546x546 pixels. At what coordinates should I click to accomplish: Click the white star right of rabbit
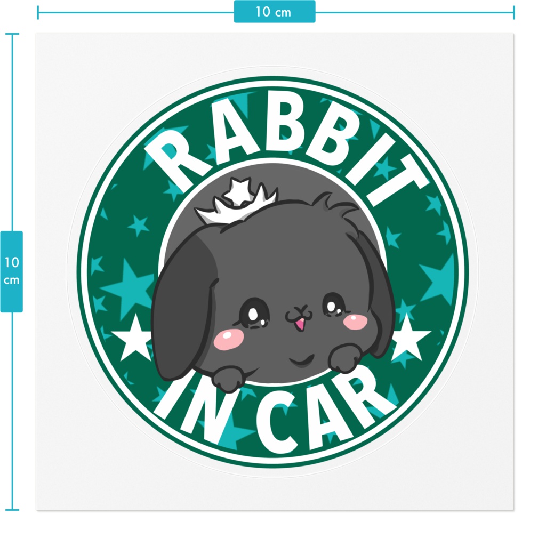click(x=411, y=338)
